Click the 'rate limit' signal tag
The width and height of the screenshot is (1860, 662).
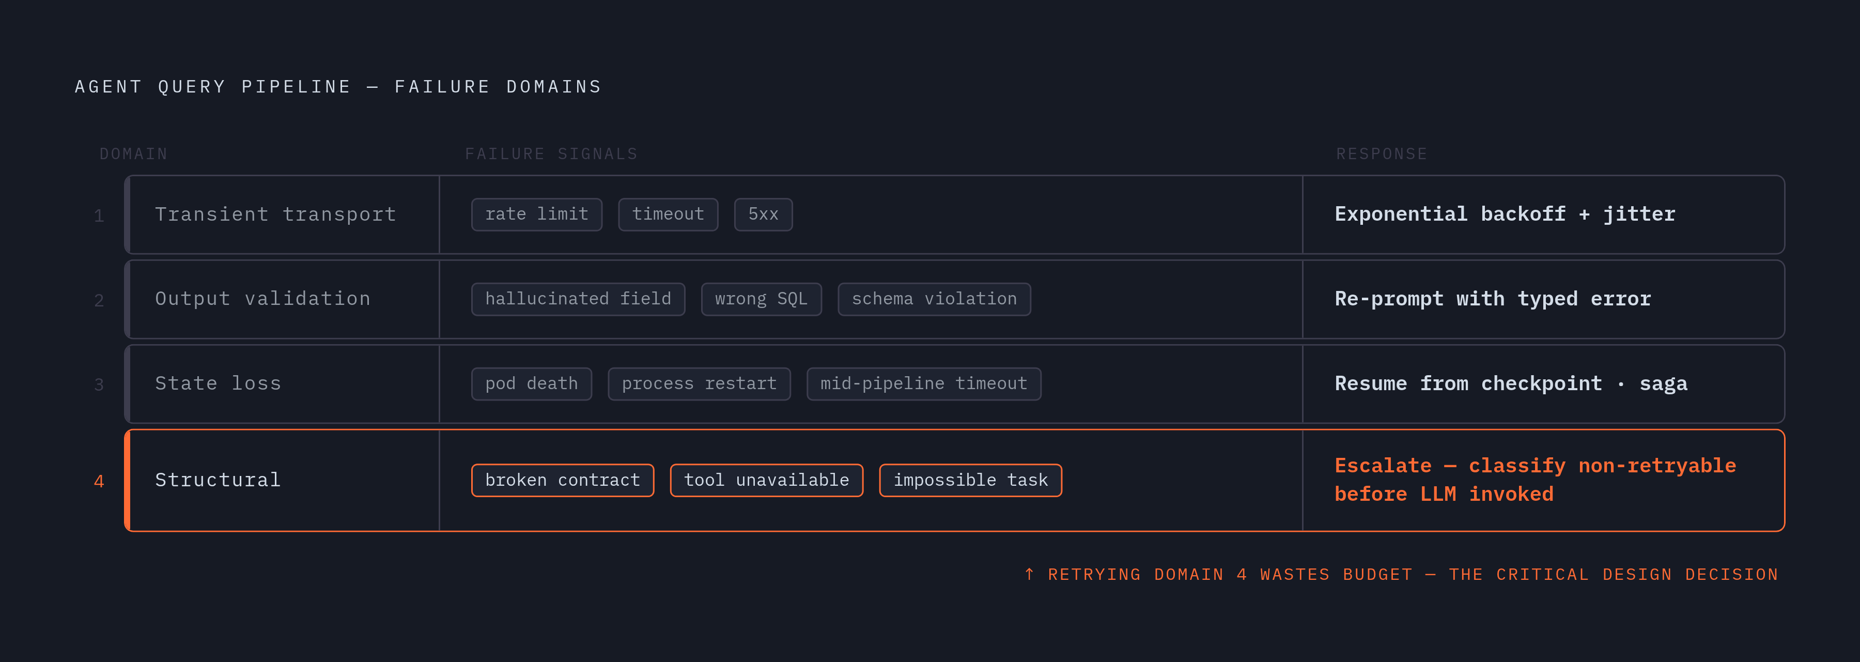[536, 214]
